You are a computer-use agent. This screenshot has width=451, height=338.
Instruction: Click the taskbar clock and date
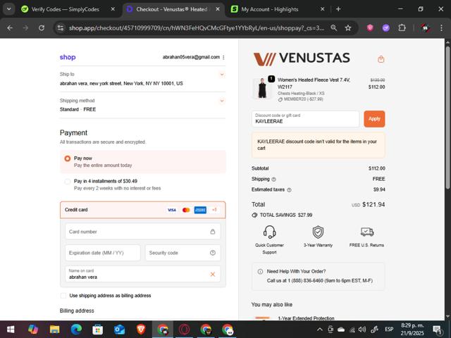tap(412, 330)
